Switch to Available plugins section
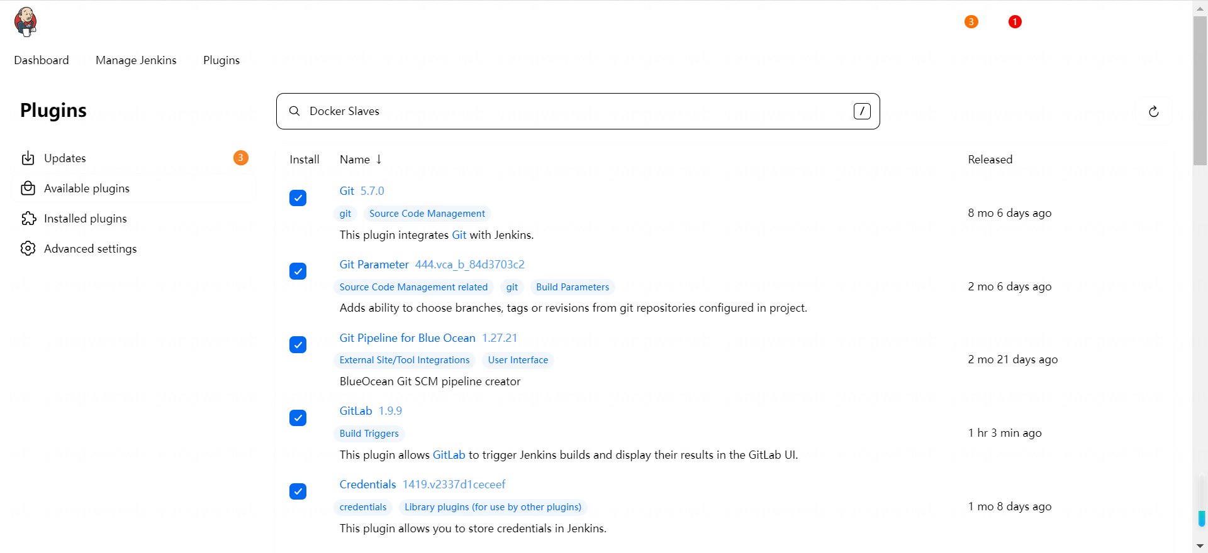1208x553 pixels. point(134,189)
